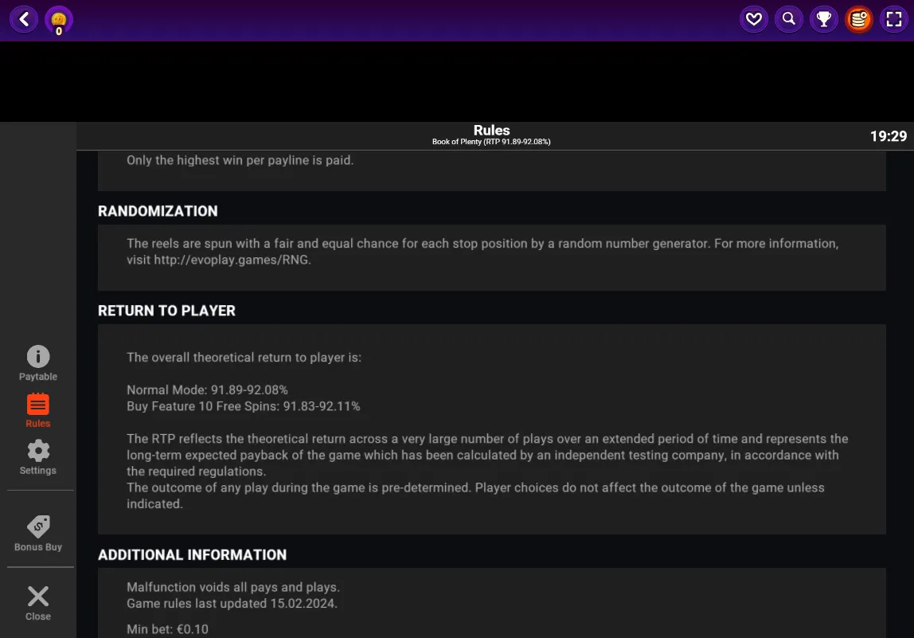Screen dimensions: 914x638
Task: Click the RANDOMIZATION section heading
Action: [x=158, y=211]
